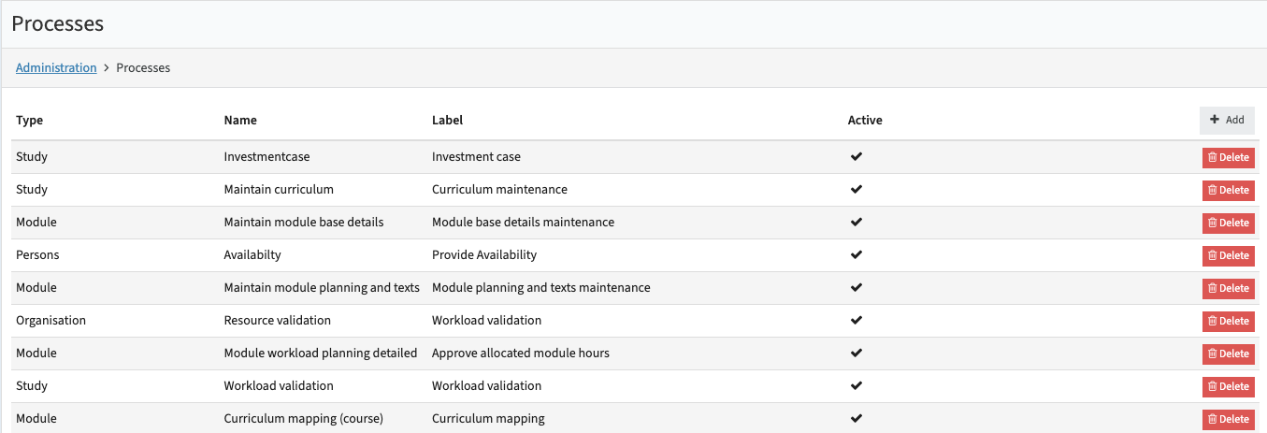Click the Provide Availability label

484,254
